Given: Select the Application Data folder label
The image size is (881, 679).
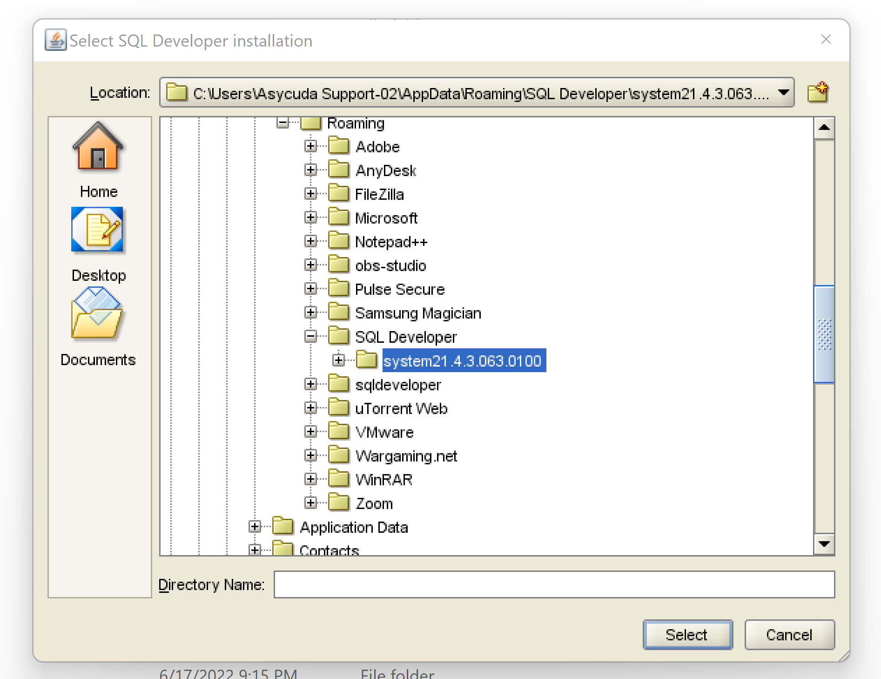Looking at the screenshot, I should 354,527.
